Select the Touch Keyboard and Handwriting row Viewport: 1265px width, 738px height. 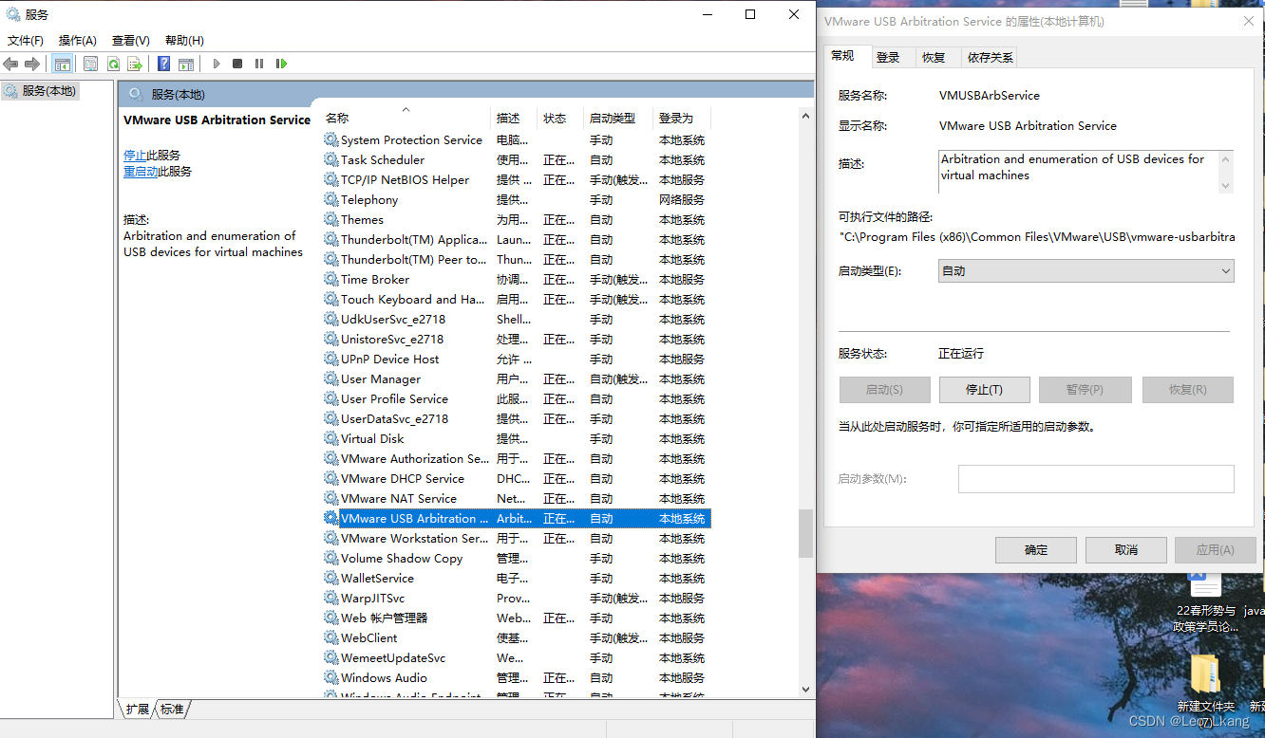(516, 299)
